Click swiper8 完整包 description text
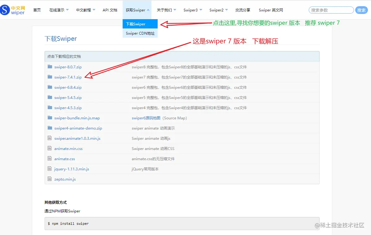 pyautogui.click(x=189, y=67)
